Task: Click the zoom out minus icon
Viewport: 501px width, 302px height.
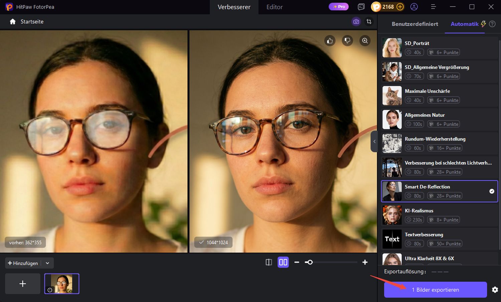Action: coord(297,262)
